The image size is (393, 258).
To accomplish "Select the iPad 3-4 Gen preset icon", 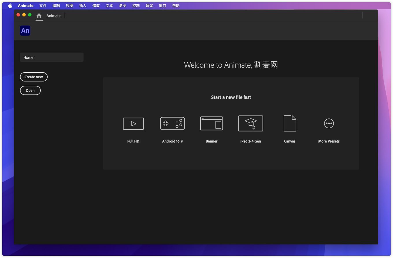I will click(x=251, y=123).
